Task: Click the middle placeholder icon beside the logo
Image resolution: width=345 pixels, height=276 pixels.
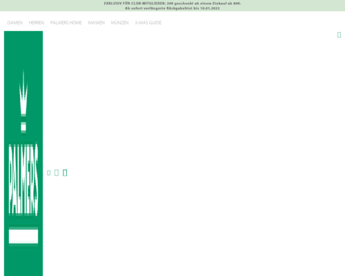Action: tap(57, 172)
